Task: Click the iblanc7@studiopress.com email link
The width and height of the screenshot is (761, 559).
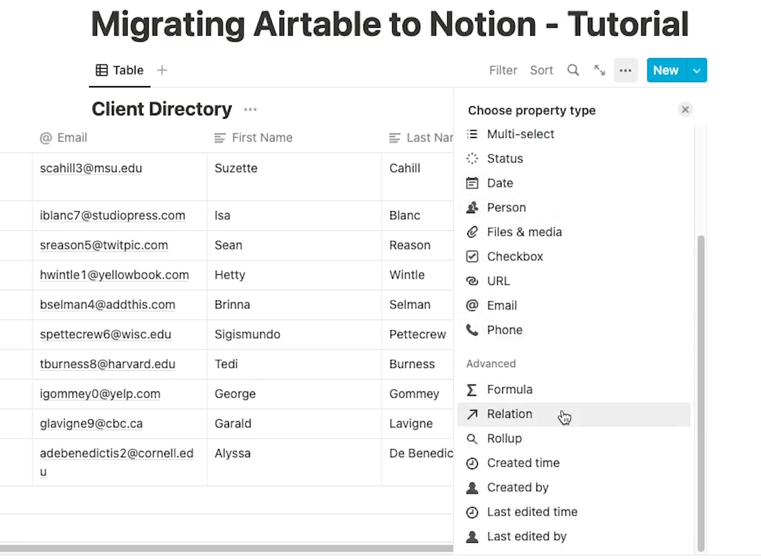Action: (113, 216)
